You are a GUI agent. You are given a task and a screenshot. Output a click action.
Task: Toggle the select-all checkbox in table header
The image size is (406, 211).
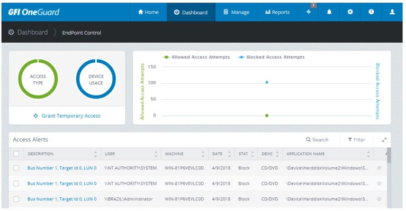(x=16, y=154)
